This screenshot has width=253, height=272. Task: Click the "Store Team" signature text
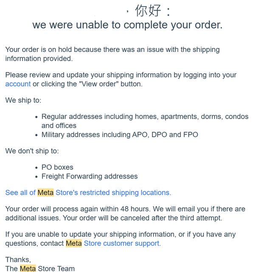(x=56, y=268)
